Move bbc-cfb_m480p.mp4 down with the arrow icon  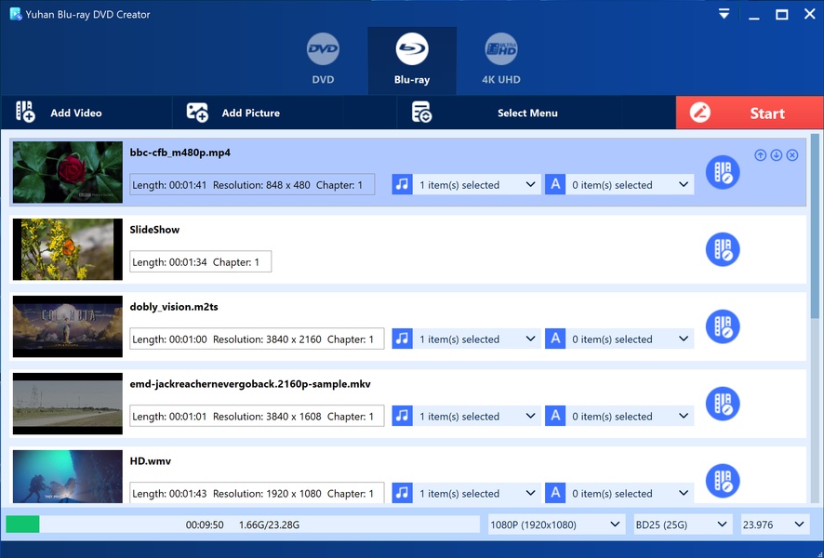[x=777, y=155]
